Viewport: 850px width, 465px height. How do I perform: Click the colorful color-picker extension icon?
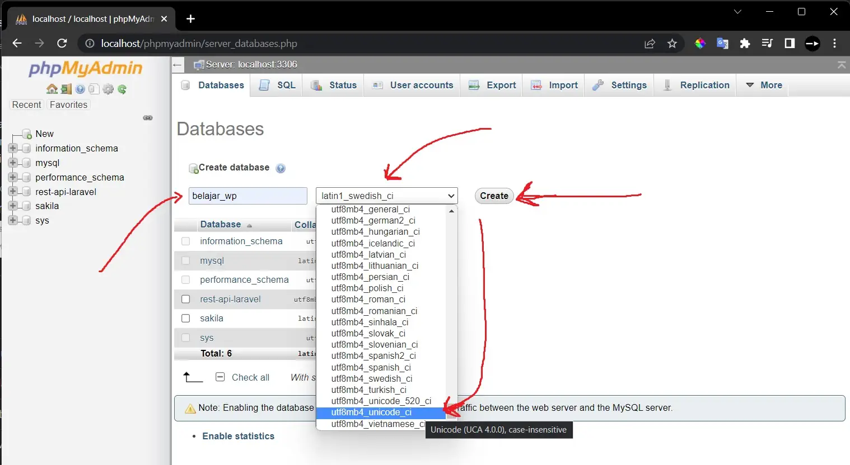pos(700,44)
